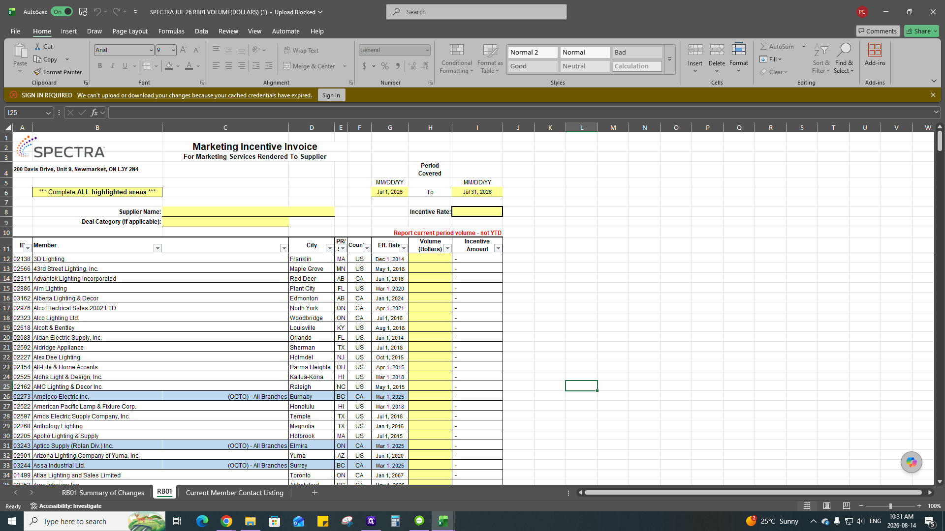The width and height of the screenshot is (945, 531).
Task: Click the Windows Start button
Action: (12, 521)
